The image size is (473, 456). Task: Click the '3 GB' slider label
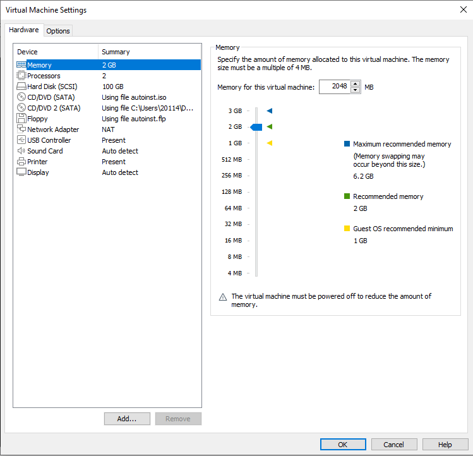click(235, 111)
